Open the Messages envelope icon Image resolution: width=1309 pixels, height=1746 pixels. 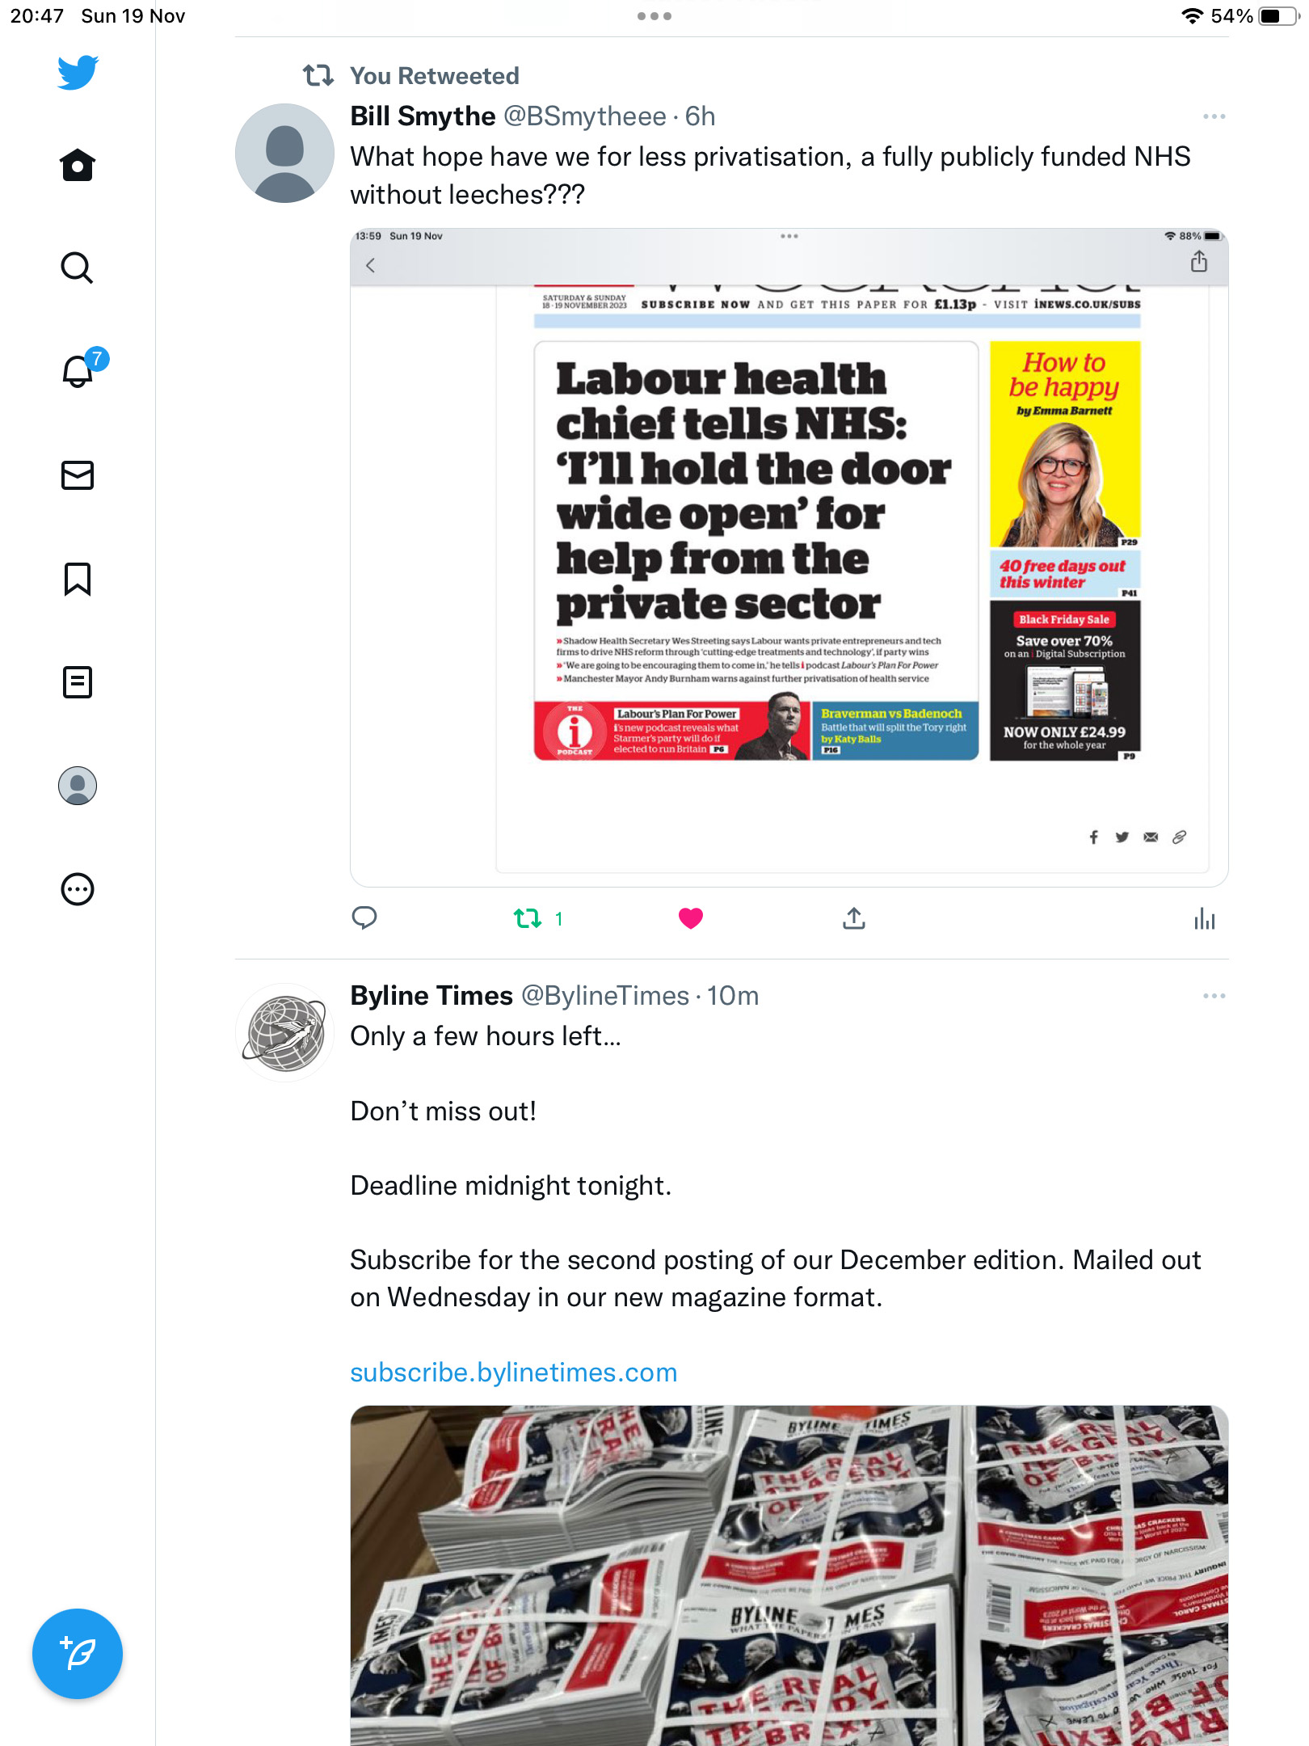pos(78,475)
